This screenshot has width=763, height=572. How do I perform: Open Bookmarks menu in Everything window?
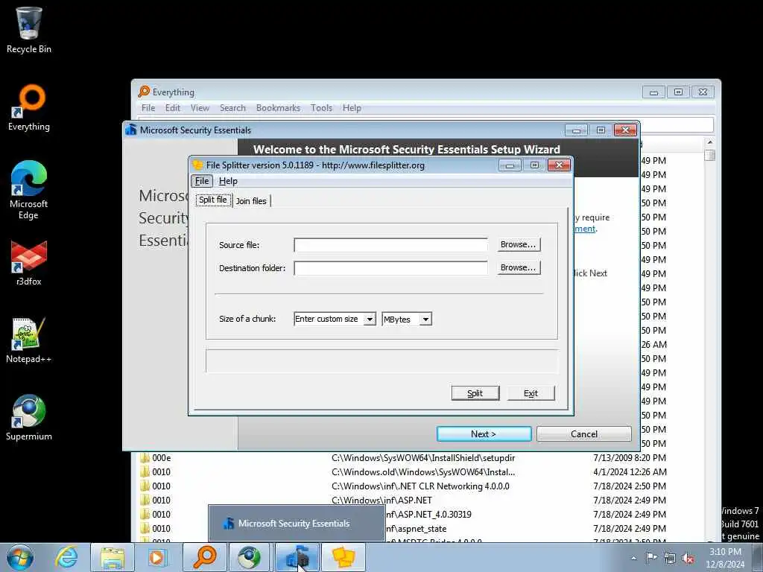pos(279,108)
